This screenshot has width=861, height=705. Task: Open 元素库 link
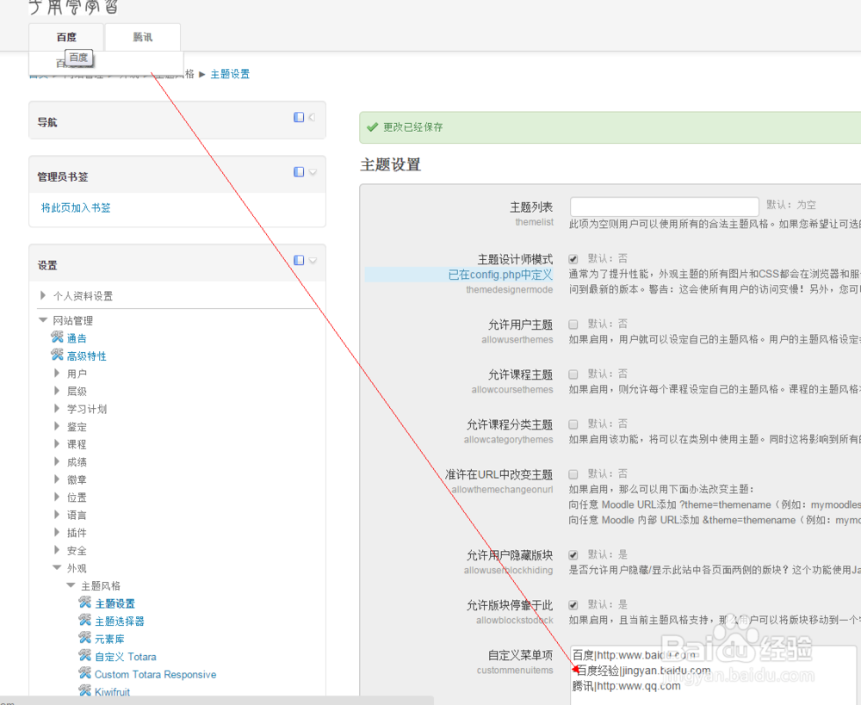point(110,639)
